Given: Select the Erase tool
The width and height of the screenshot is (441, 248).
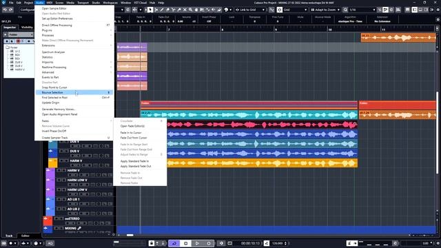Looking at the screenshot, I should coord(167,10).
